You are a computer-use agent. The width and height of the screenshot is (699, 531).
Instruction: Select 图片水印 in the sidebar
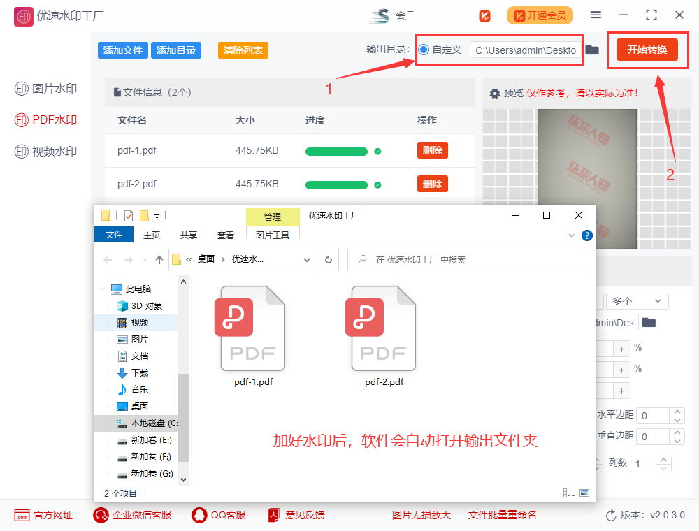[x=45, y=89]
